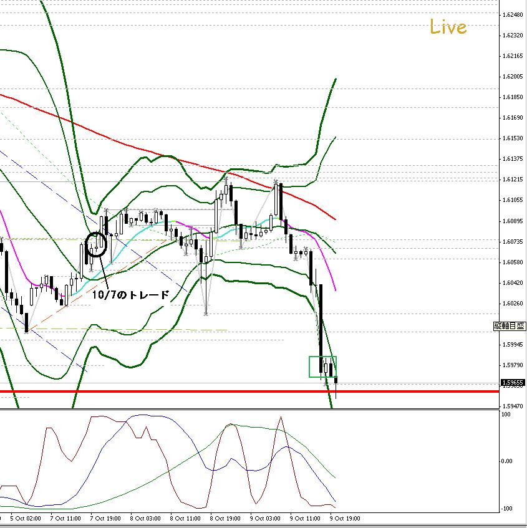Click the current price tag 1.59655

pyautogui.click(x=513, y=383)
